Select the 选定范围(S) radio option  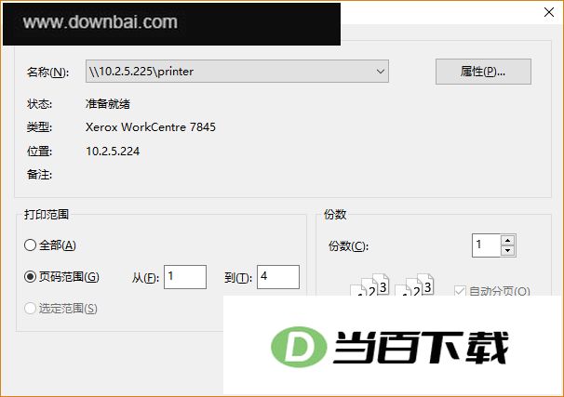point(30,308)
